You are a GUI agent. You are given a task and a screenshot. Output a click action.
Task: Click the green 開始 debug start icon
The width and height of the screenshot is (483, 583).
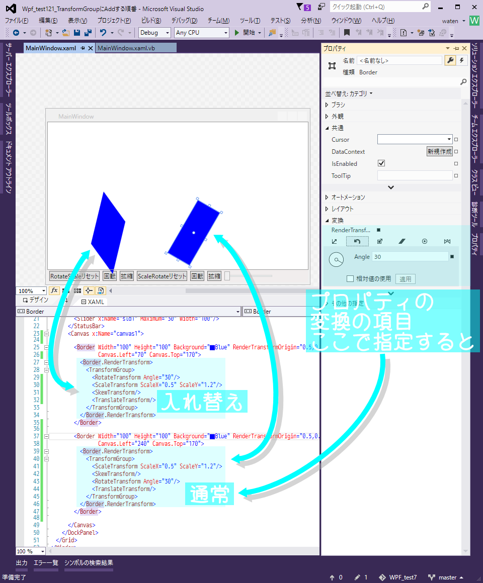[236, 32]
